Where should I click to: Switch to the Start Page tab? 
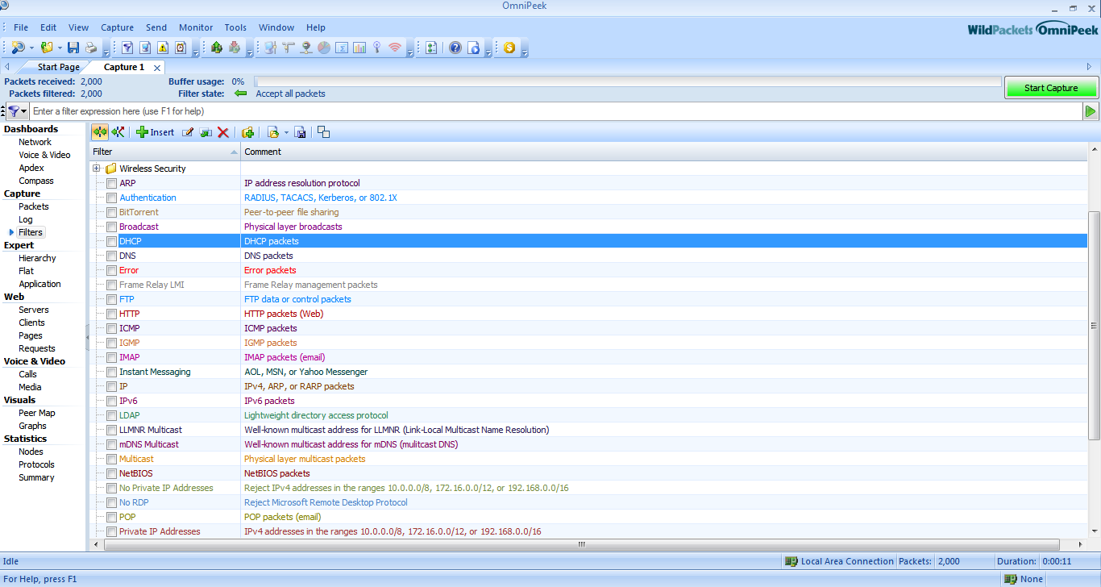click(58, 67)
